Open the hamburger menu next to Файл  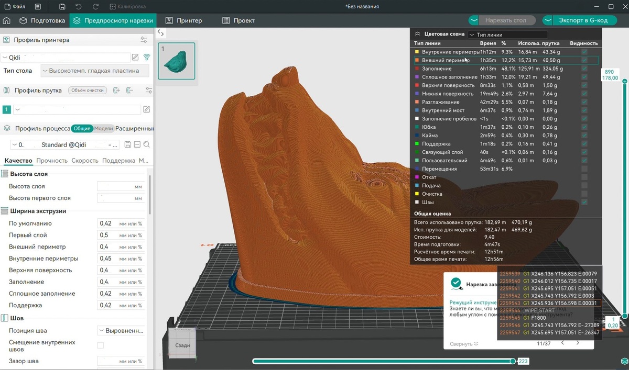pyautogui.click(x=38, y=7)
